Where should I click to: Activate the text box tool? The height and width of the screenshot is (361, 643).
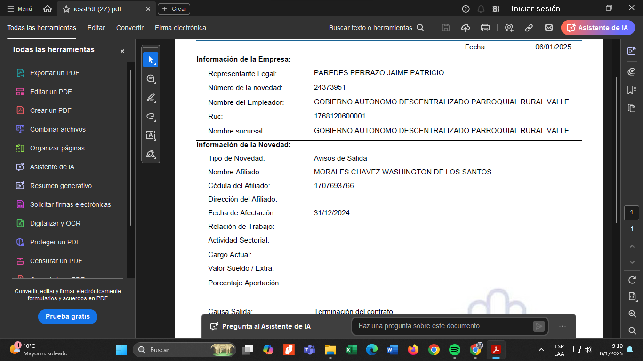click(151, 135)
